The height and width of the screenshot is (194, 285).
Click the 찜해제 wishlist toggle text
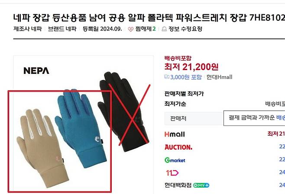143,29
